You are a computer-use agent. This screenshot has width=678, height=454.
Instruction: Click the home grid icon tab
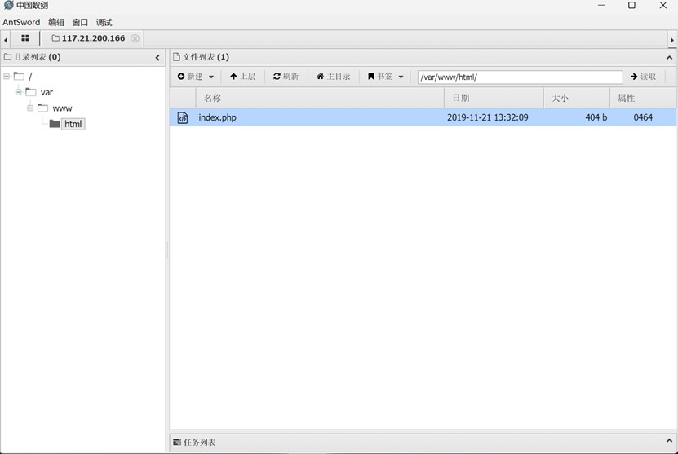tap(25, 38)
